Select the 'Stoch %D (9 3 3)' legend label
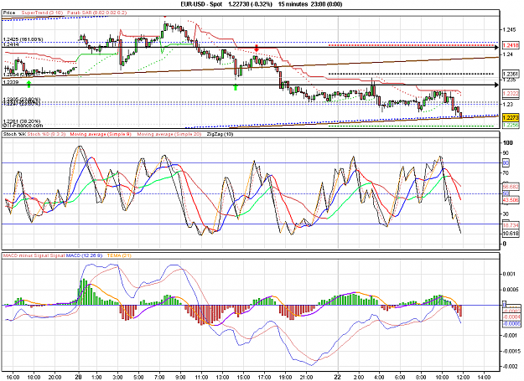This screenshot has height=381, width=524. [x=46, y=134]
